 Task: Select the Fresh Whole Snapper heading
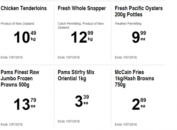point(82,9)
